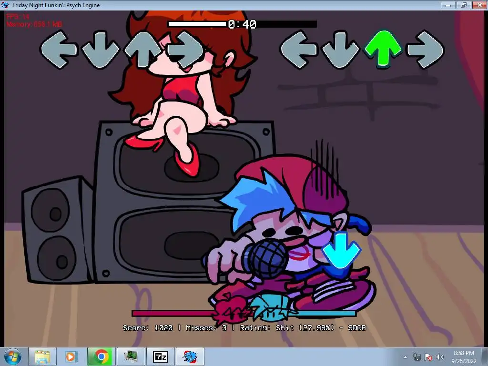
Task: Click the cyan falling down arrow note
Action: coord(341,251)
